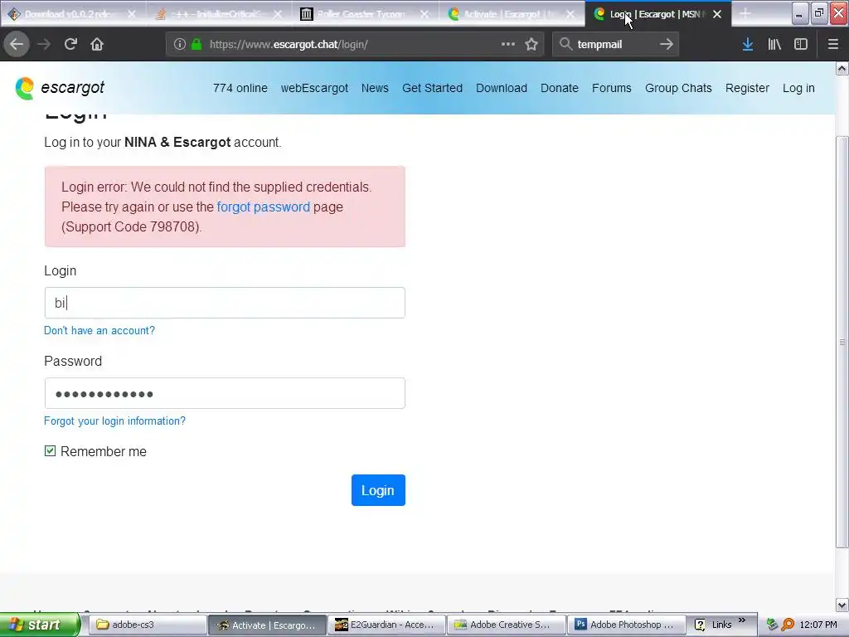Click the forward navigation arrow
This screenshot has width=849, height=637.
click(44, 45)
